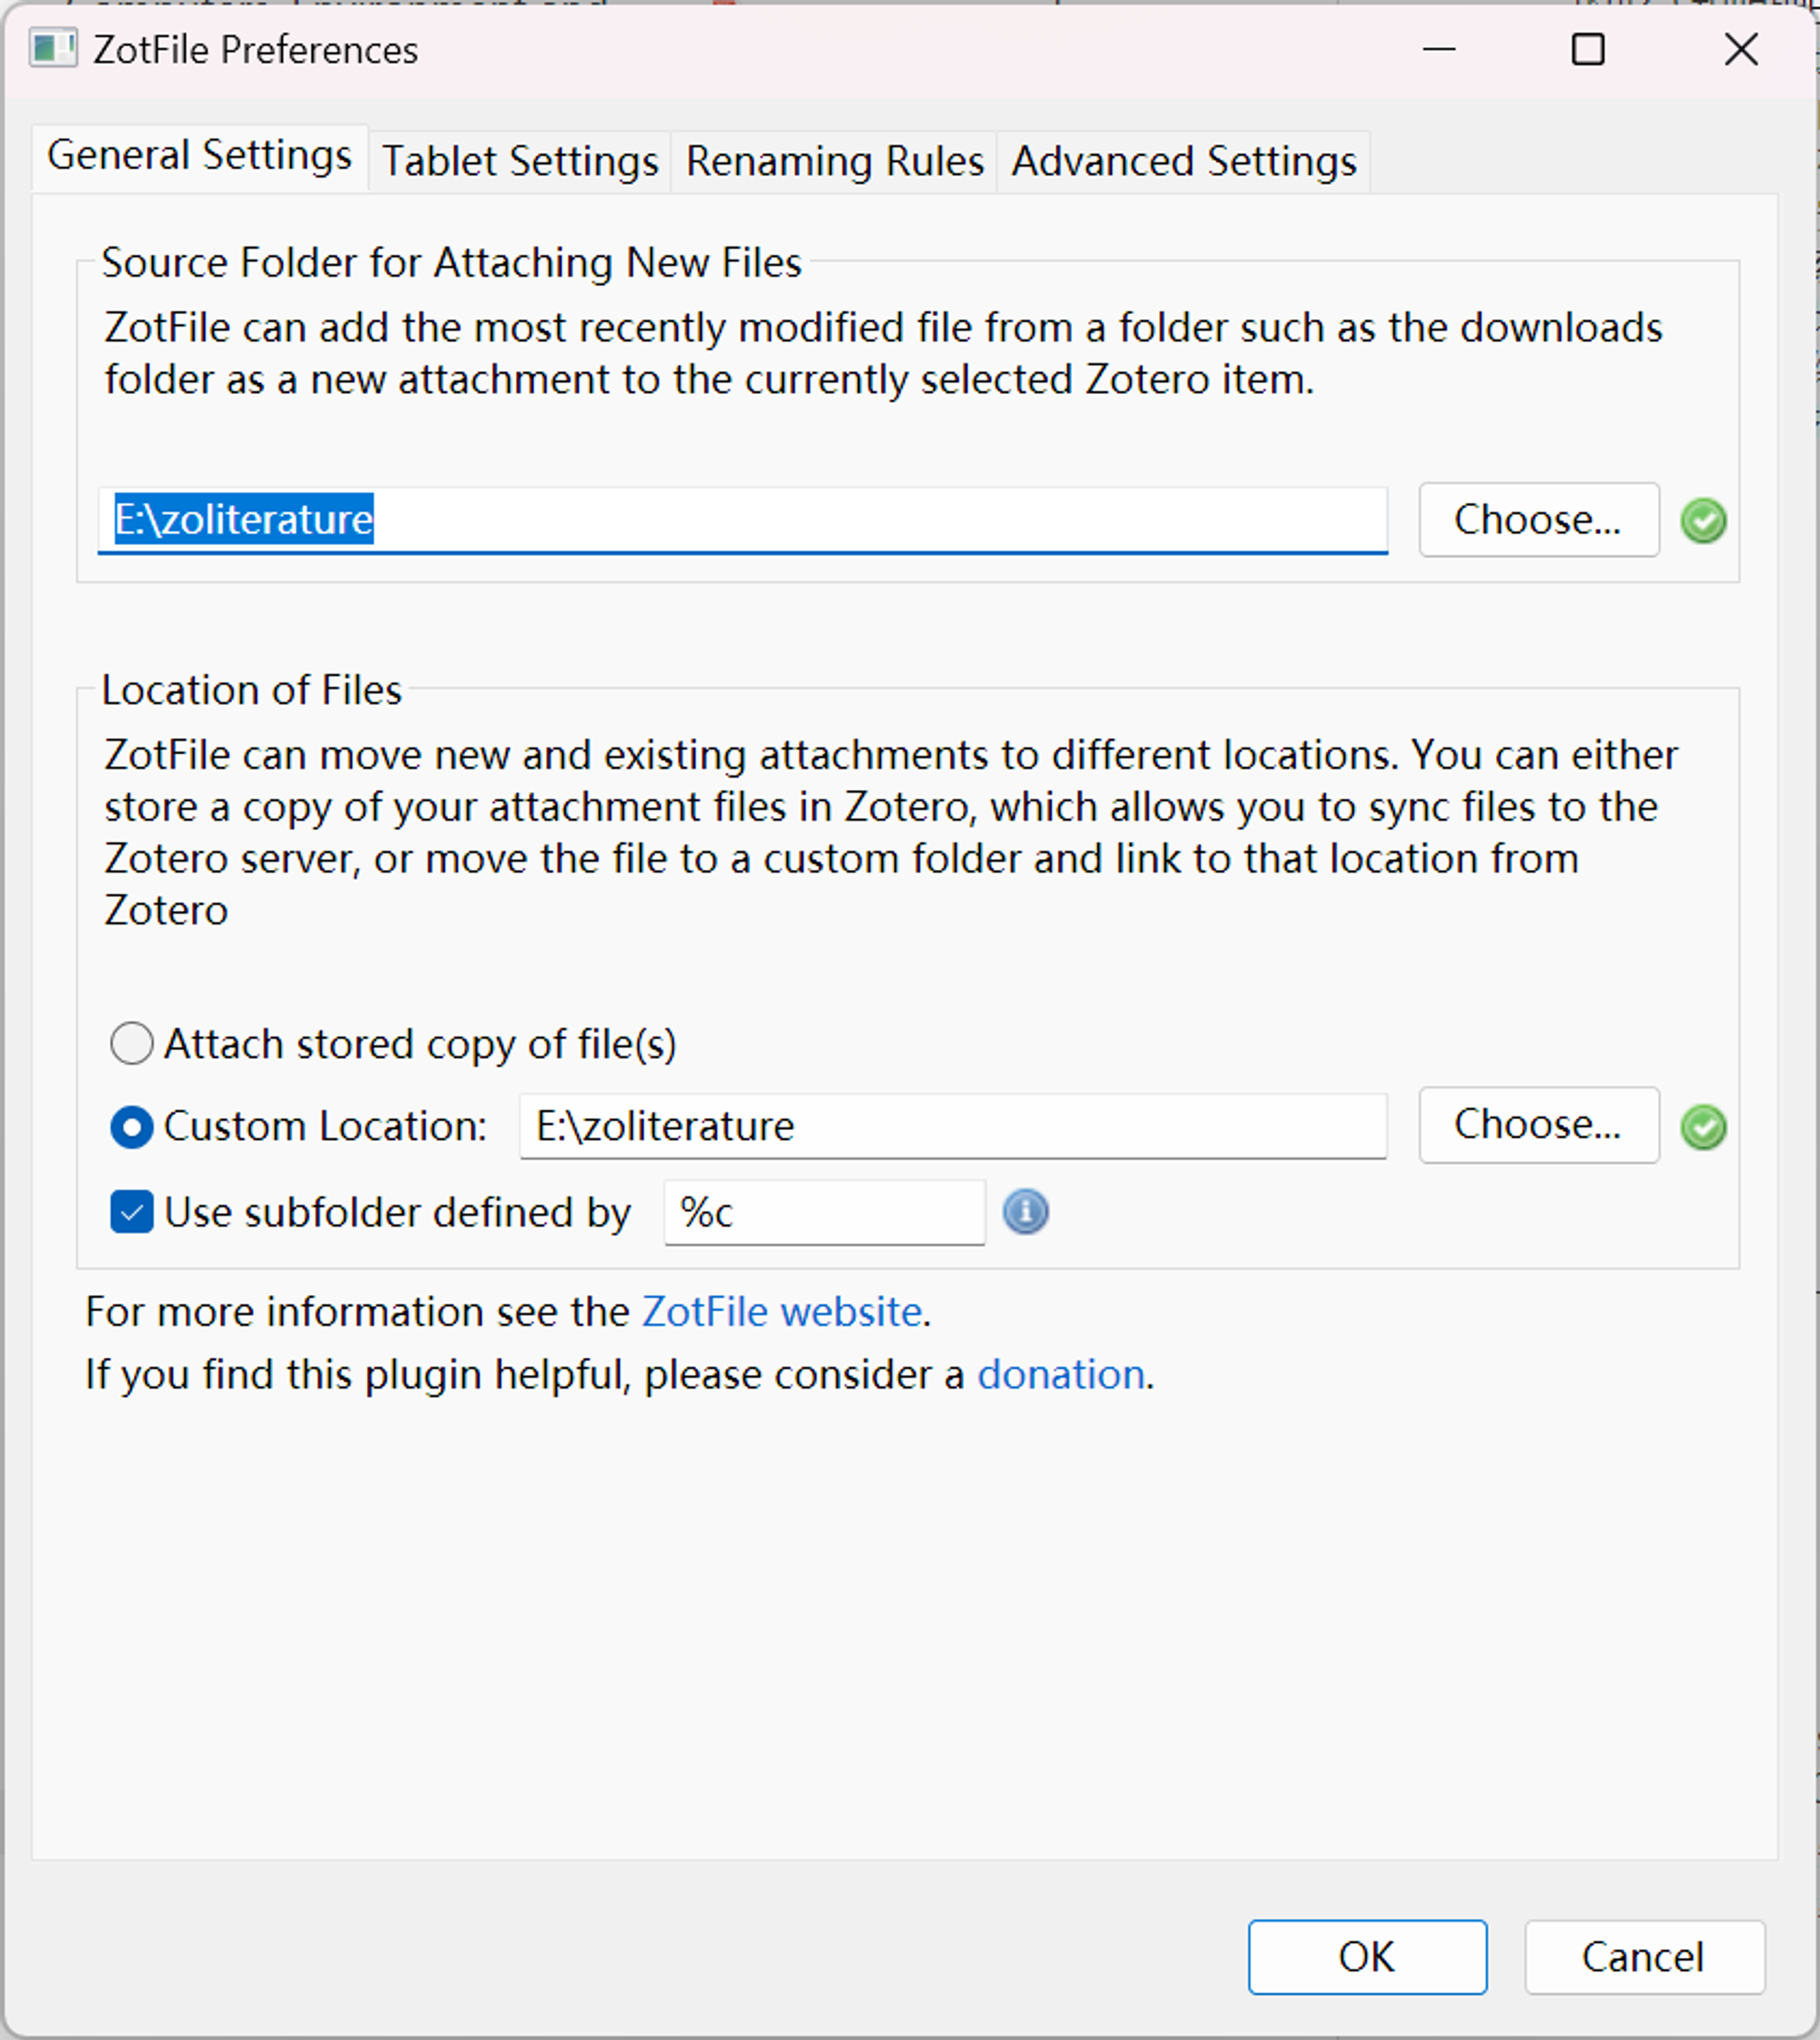Select the Custom Location radio option
Viewport: 1820px width, 2040px height.
click(x=132, y=1127)
